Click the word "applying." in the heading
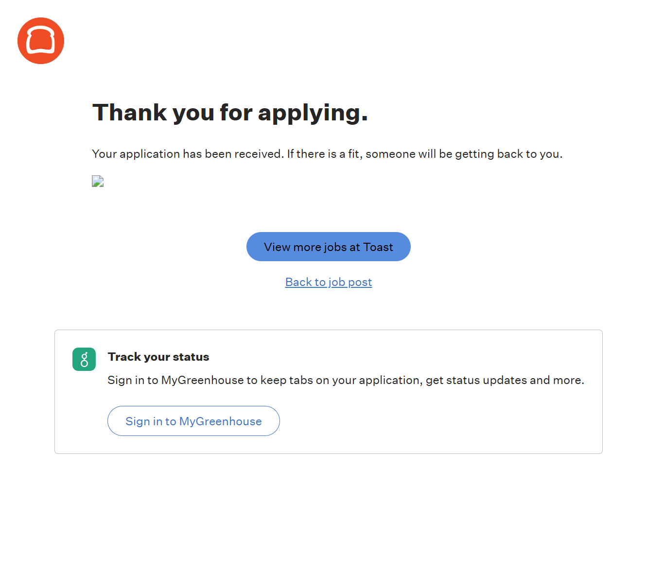The image size is (646, 585). (313, 113)
